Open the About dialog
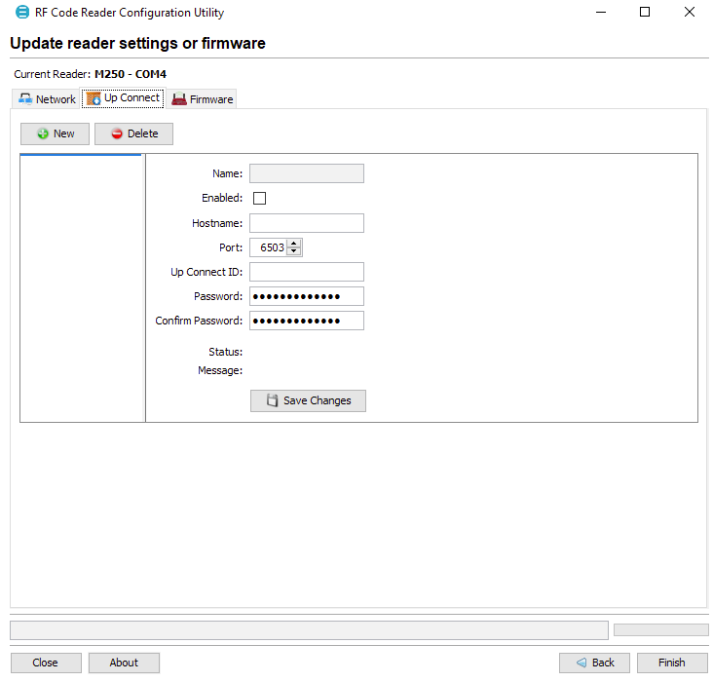This screenshot has height=682, width=713. (124, 663)
